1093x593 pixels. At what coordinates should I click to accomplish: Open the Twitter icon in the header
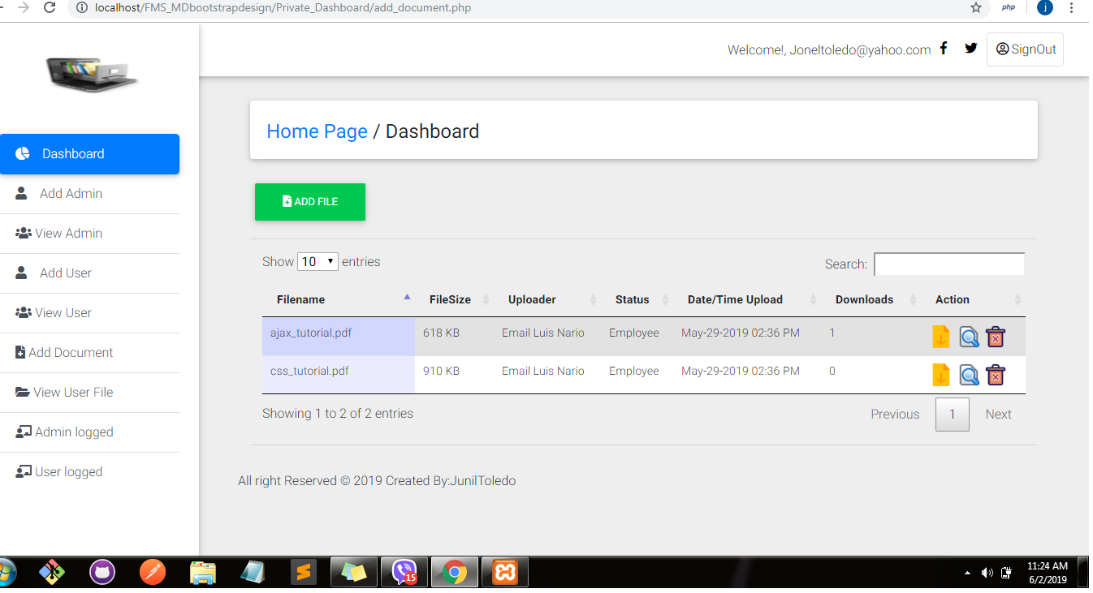tap(970, 48)
